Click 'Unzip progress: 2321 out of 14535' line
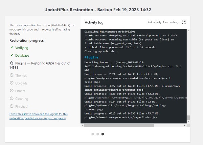Image resolution: width=203 pixels, height=145 pixels. tap(128, 78)
